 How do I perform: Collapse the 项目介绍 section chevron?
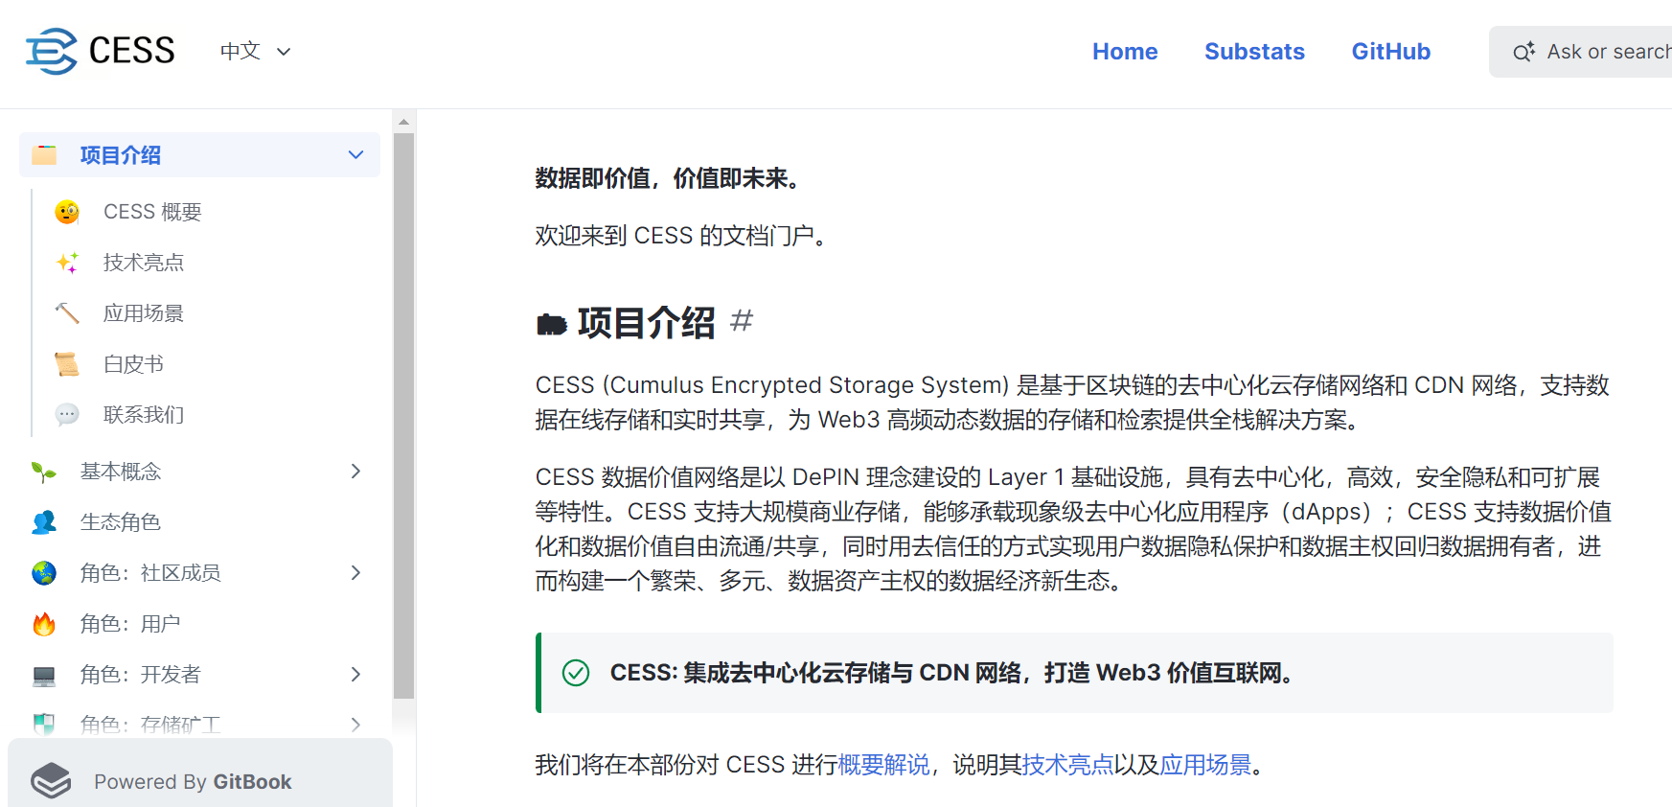355,155
